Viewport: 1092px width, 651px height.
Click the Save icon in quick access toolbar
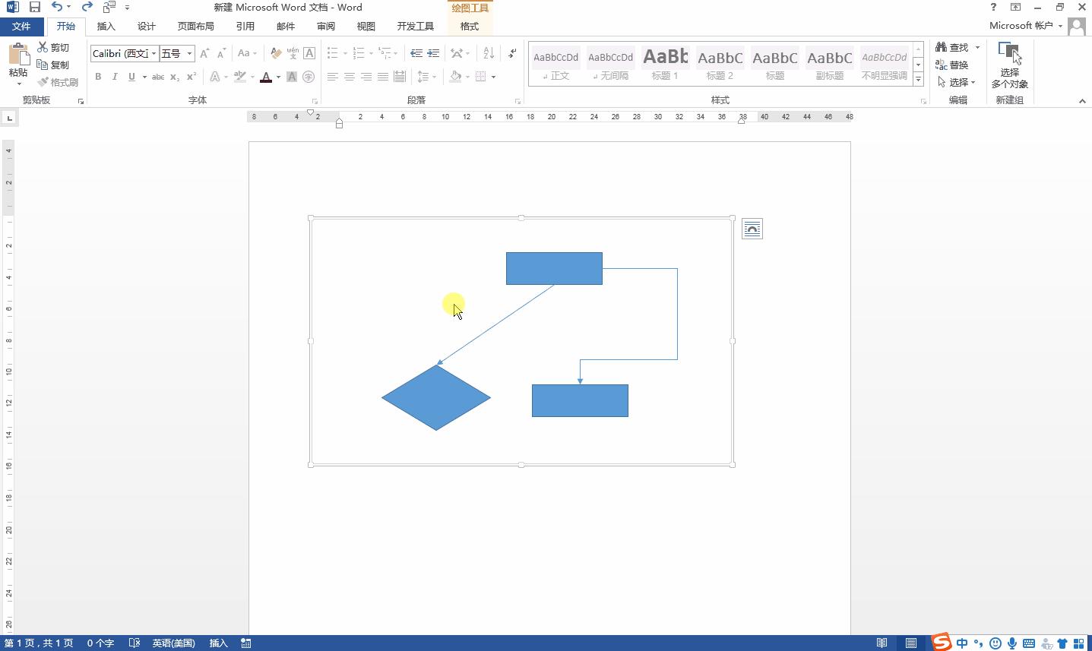coord(35,7)
